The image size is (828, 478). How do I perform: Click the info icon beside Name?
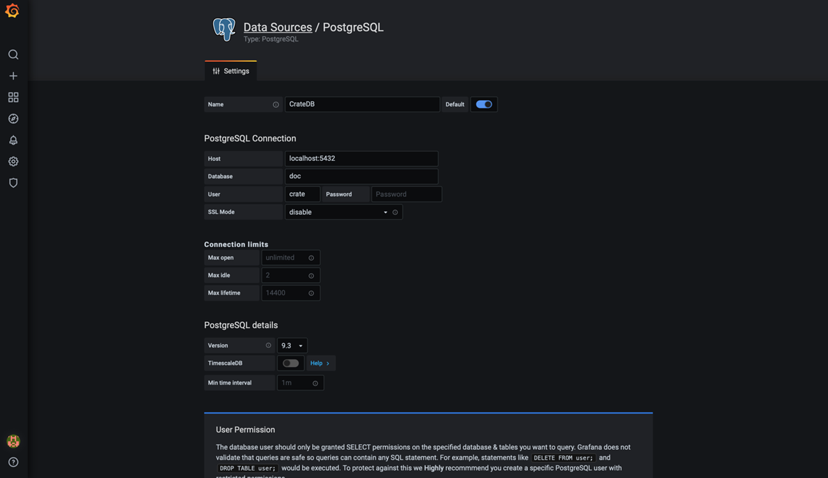coord(276,105)
